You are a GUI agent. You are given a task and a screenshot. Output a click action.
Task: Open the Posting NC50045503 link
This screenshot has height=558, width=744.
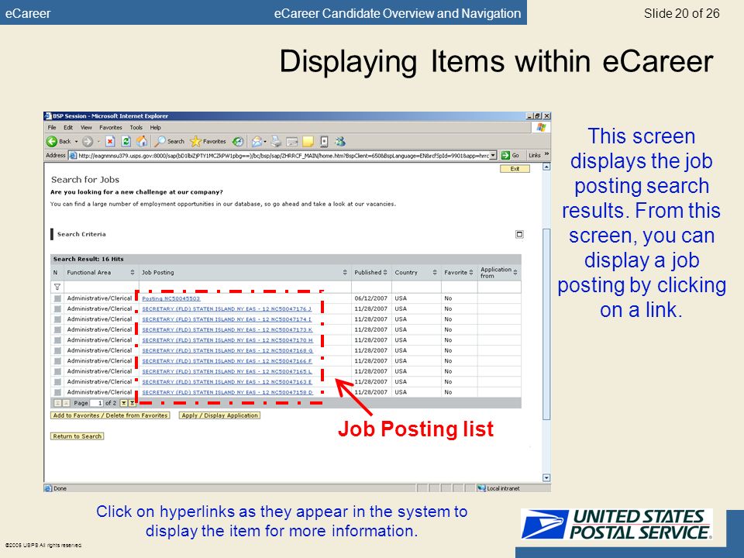click(x=170, y=298)
